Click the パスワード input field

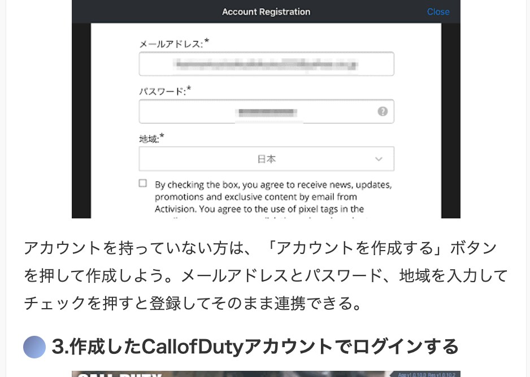[266, 111]
